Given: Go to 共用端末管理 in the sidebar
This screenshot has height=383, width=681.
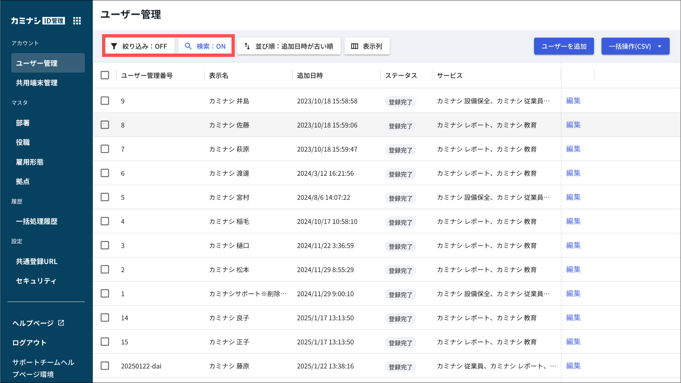Looking at the screenshot, I should pyautogui.click(x=37, y=83).
